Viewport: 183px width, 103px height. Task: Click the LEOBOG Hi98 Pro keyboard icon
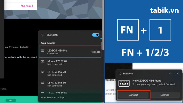pyautogui.click(x=43, y=52)
